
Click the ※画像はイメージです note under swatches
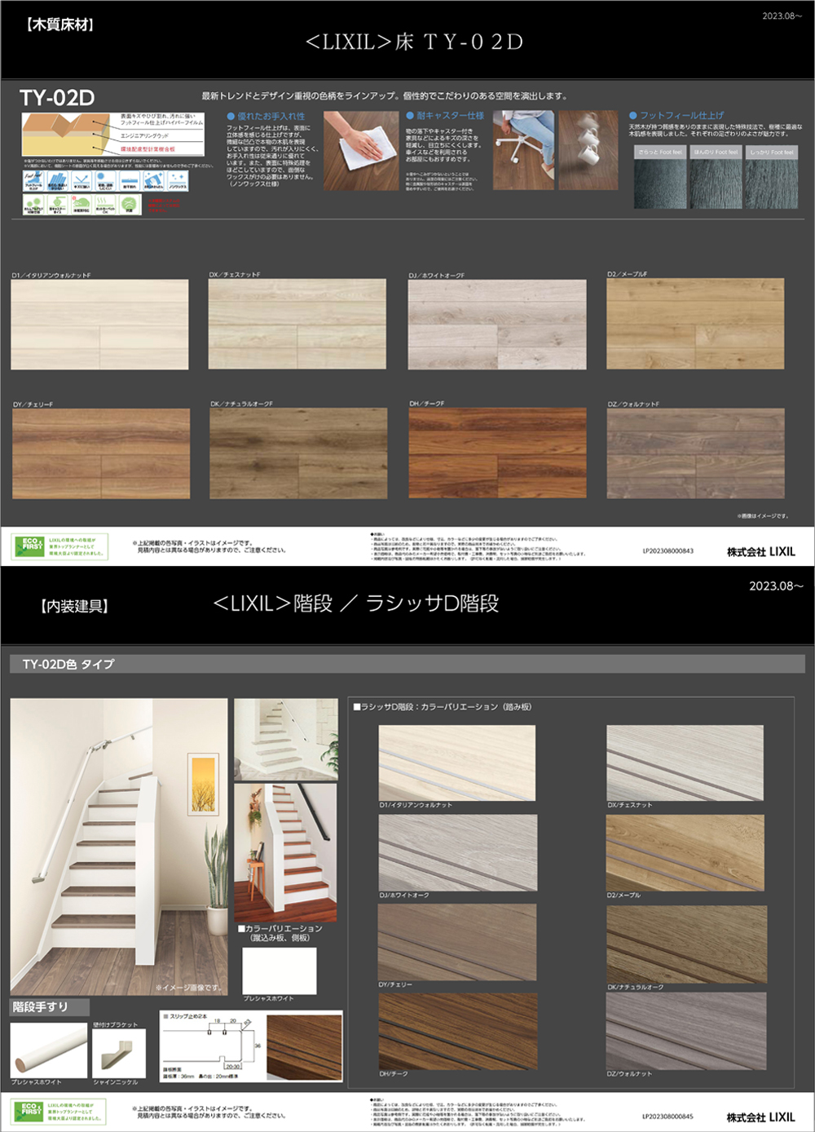[763, 515]
